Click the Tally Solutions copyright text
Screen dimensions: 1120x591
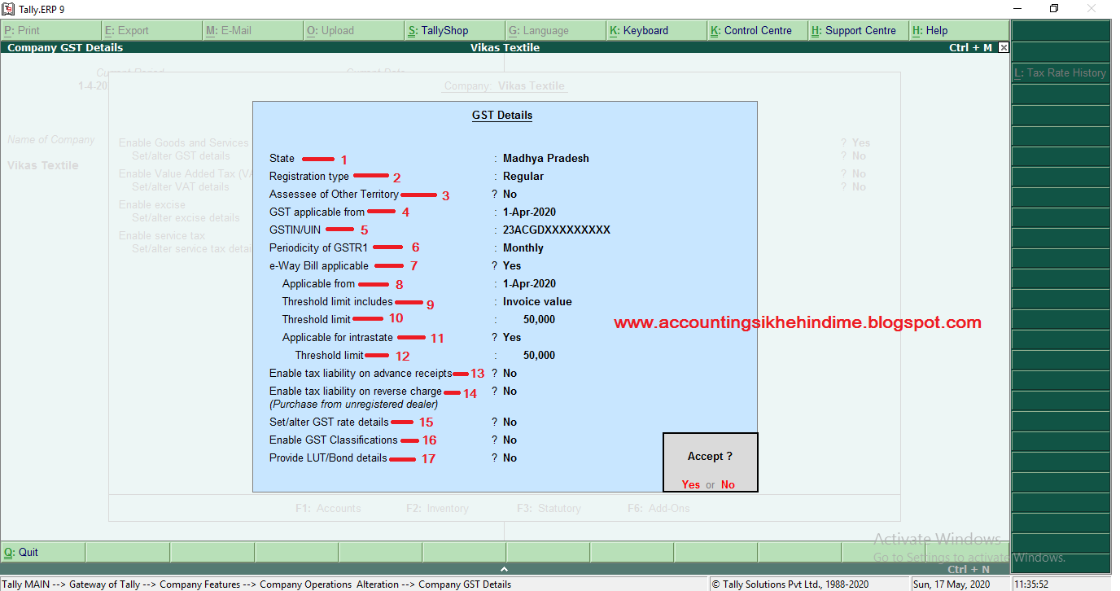point(790,584)
